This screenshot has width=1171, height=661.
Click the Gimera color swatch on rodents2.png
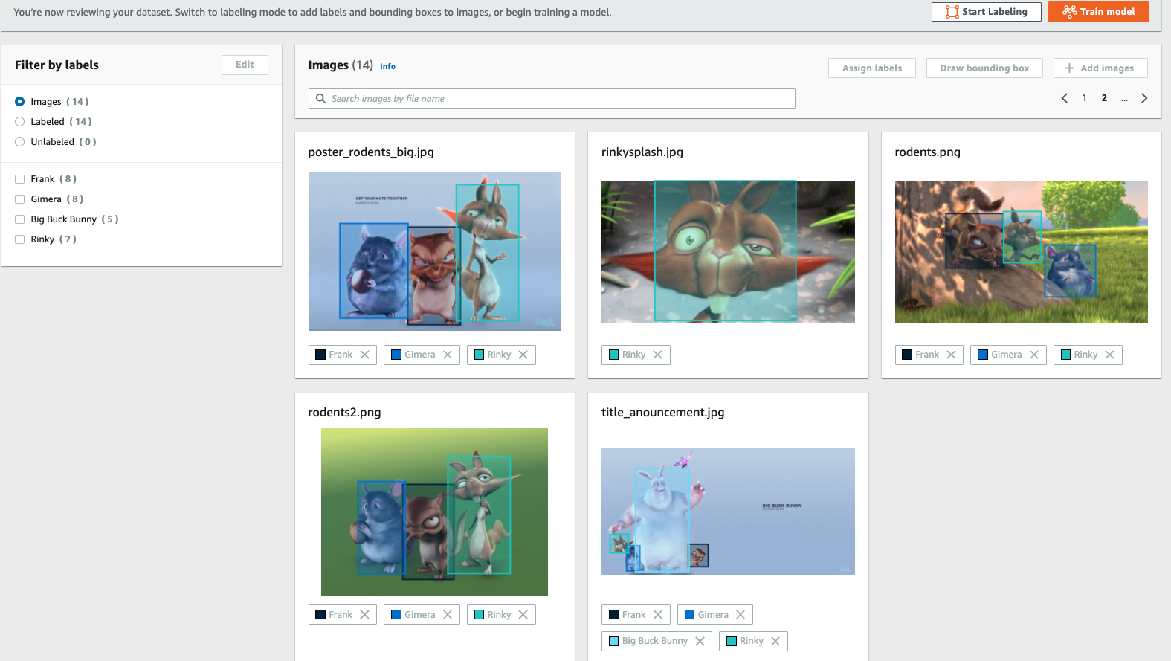(396, 615)
